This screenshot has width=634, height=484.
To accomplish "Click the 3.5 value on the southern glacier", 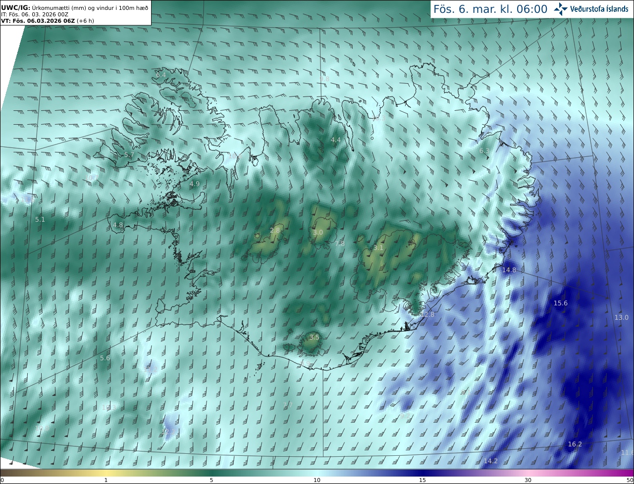I will [x=314, y=337].
